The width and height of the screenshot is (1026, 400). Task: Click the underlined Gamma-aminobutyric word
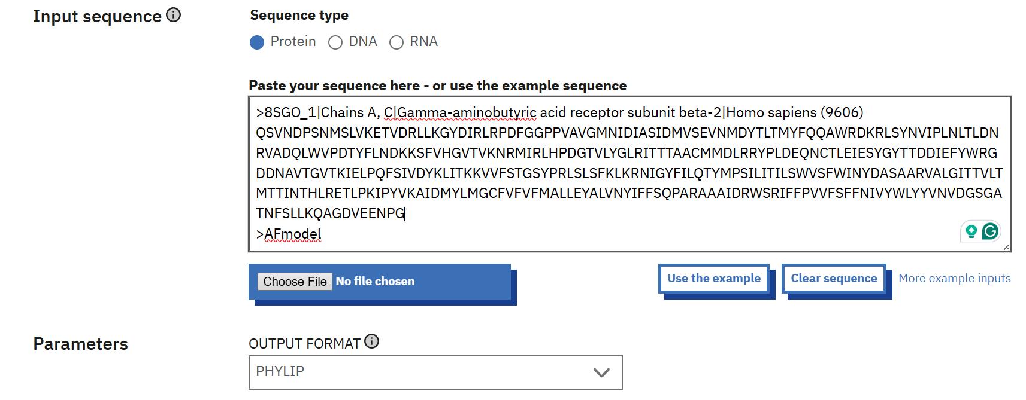pos(466,112)
